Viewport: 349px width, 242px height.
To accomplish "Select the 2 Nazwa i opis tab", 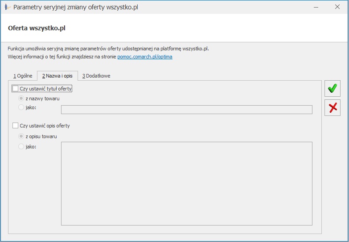I will point(57,76).
